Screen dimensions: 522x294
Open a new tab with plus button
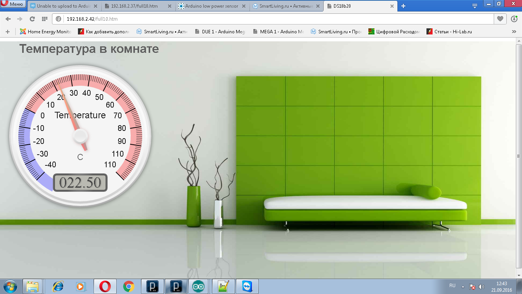(403, 6)
